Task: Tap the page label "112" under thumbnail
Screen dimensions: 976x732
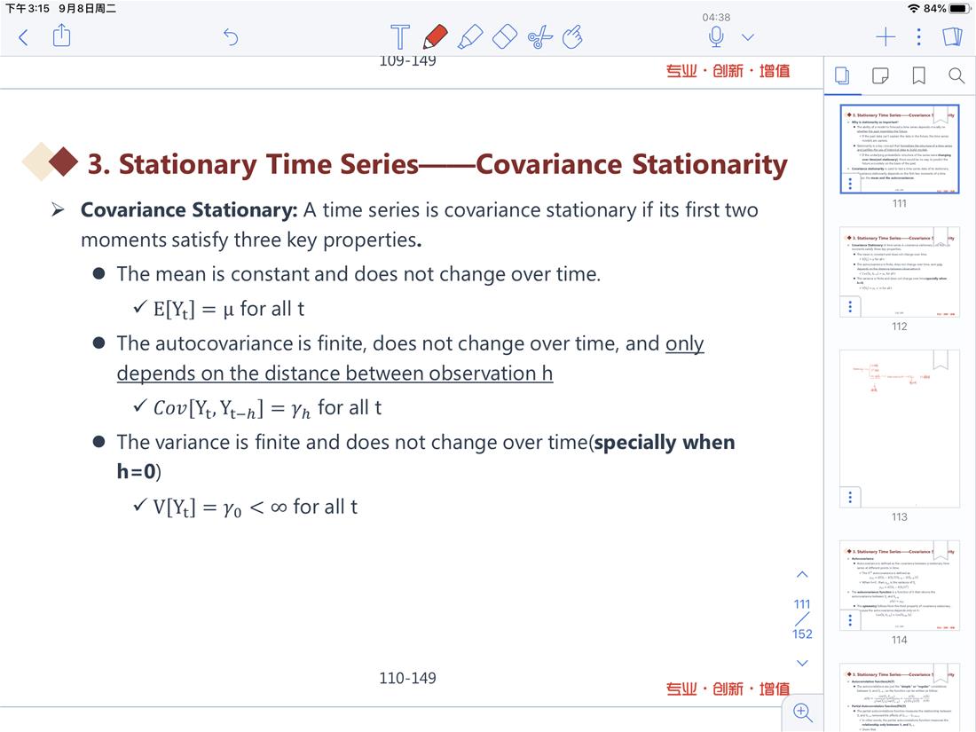Action: [900, 327]
